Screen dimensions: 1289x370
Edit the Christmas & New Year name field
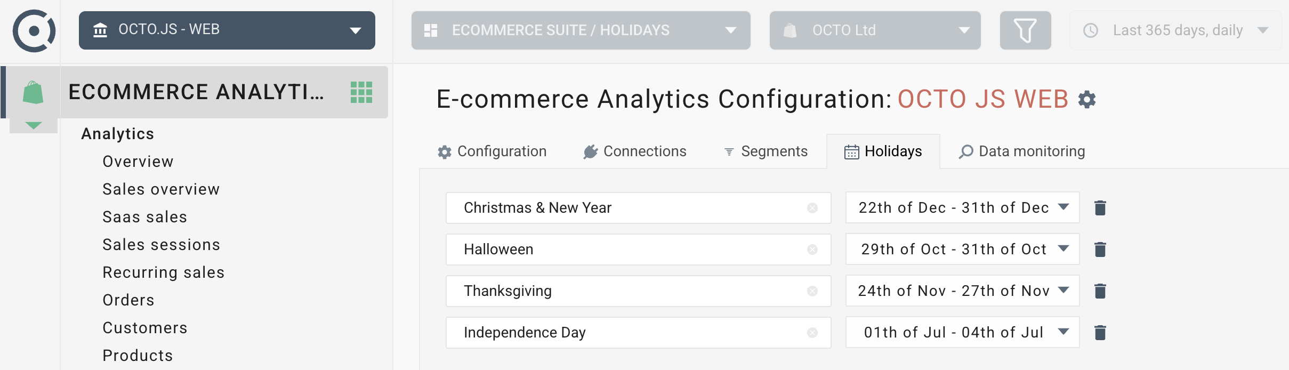pyautogui.click(x=629, y=208)
